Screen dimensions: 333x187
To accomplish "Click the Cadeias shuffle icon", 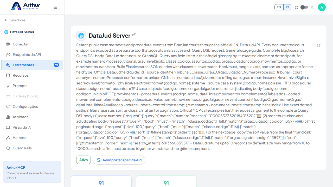I will 8,96.
